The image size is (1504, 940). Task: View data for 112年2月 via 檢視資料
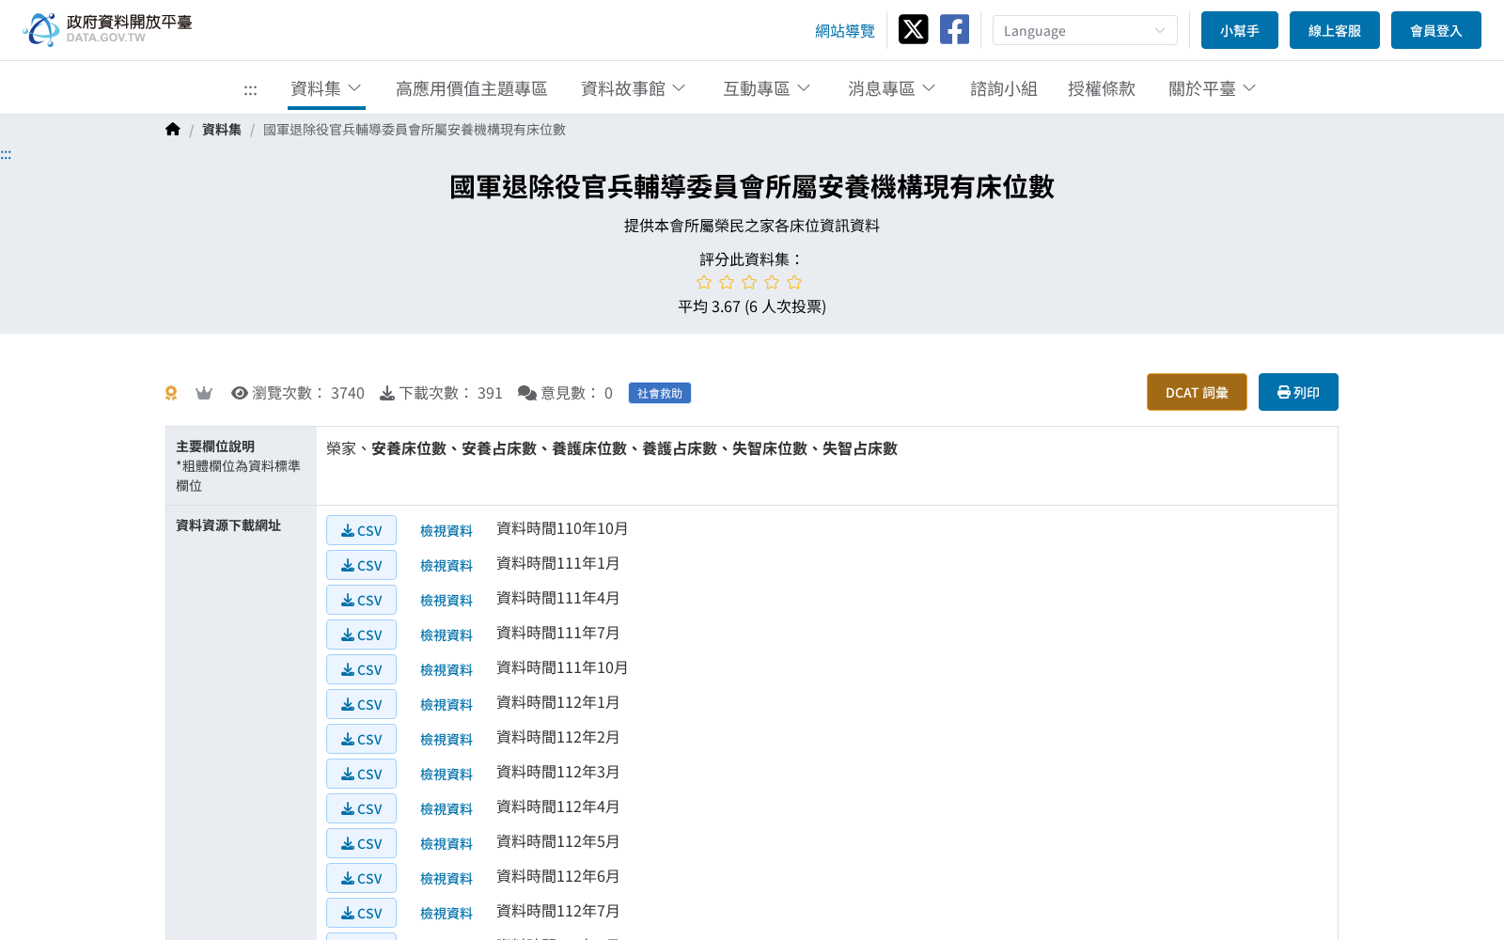(x=446, y=740)
